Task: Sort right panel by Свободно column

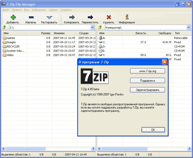Action: pos(160,33)
